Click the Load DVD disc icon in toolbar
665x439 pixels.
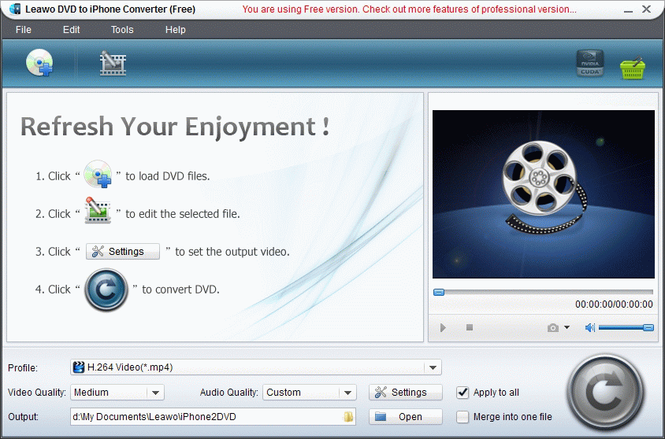(x=39, y=63)
